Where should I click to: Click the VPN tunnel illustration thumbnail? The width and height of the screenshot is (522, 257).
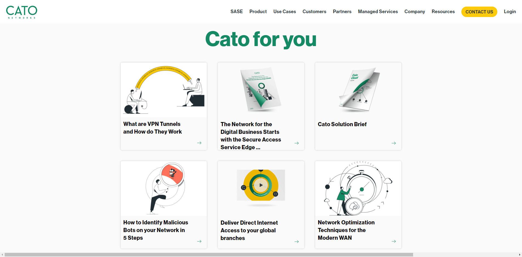tap(164, 90)
